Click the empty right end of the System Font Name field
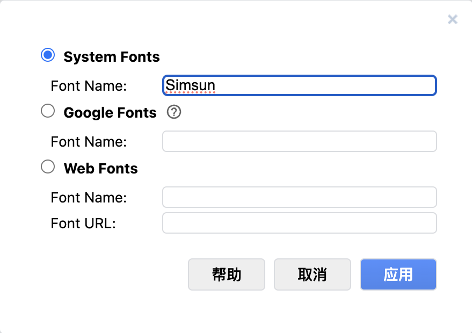The width and height of the screenshot is (472, 333). pos(376,85)
